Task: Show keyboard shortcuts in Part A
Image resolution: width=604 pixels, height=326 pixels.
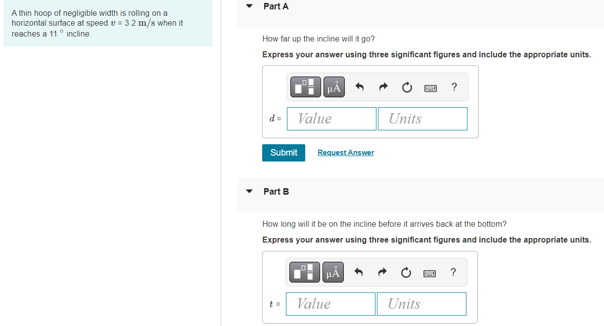Action: tap(430, 88)
